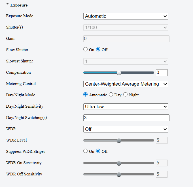Collapse the Exposure section triangle
The image size is (193, 187).
pyautogui.click(x=7, y=5)
